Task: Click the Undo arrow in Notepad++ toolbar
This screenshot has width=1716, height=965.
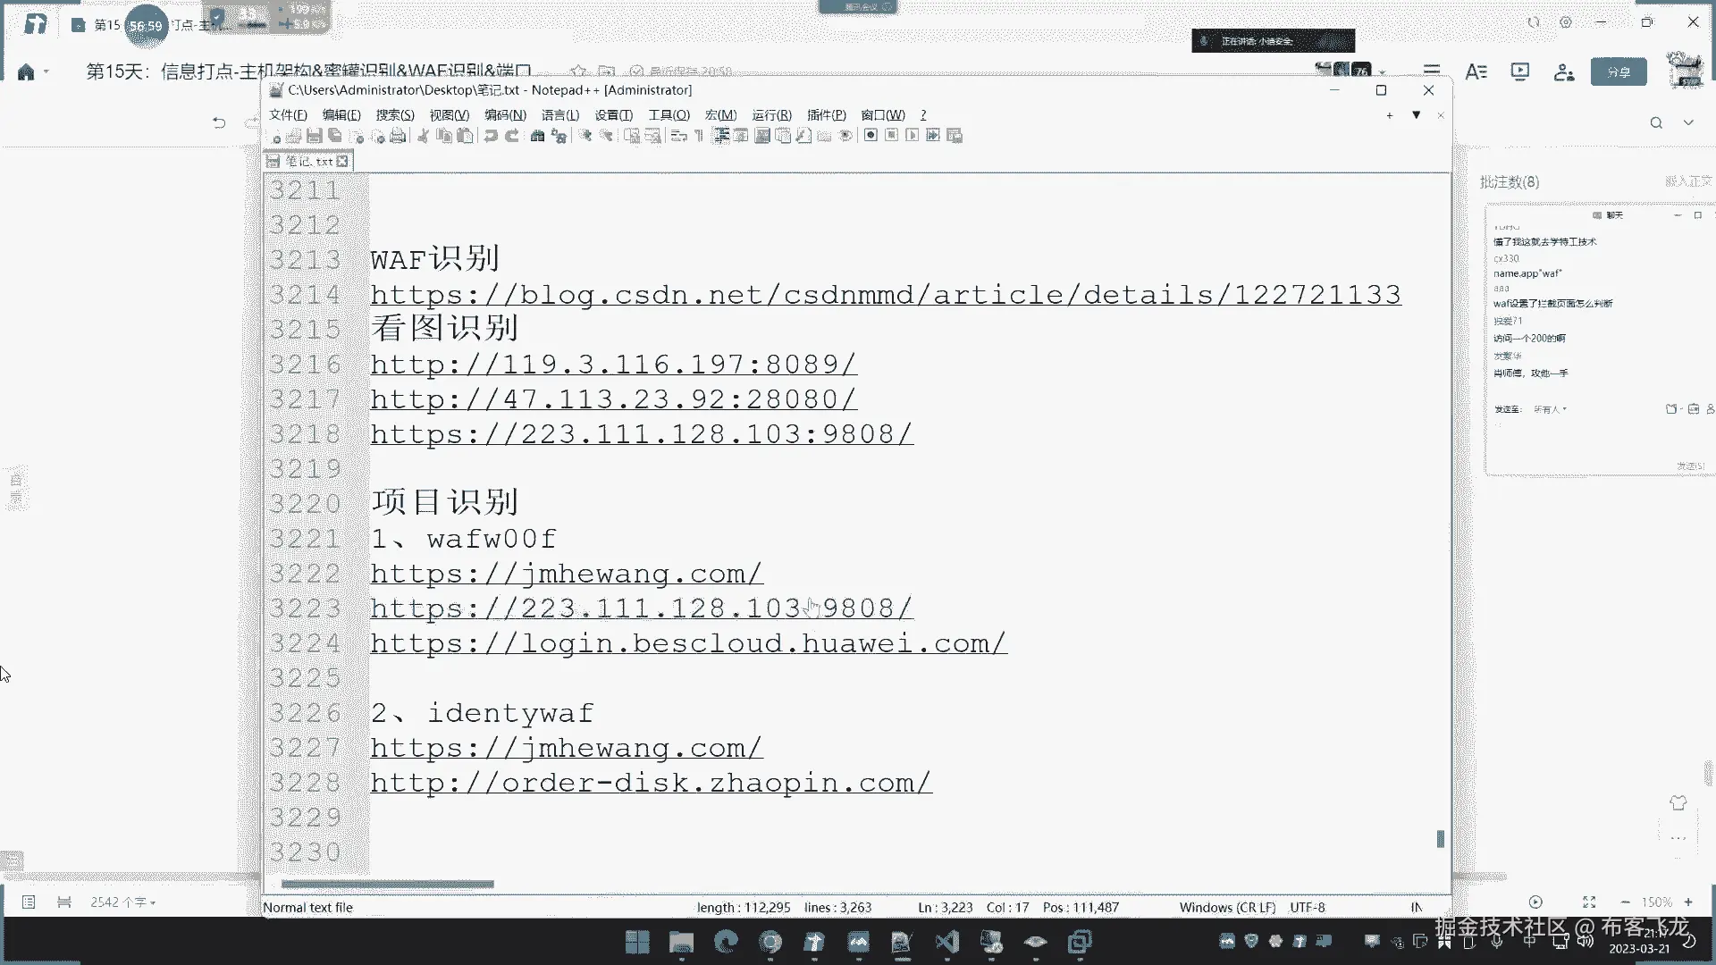Action: 491,136
